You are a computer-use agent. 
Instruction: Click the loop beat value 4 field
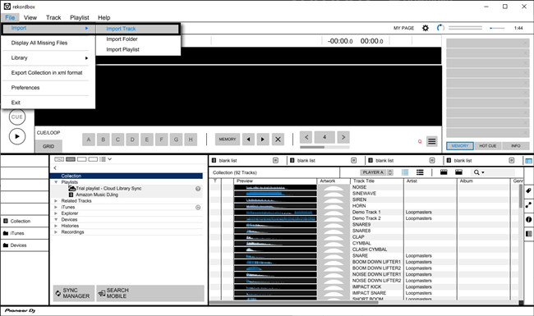325,137
